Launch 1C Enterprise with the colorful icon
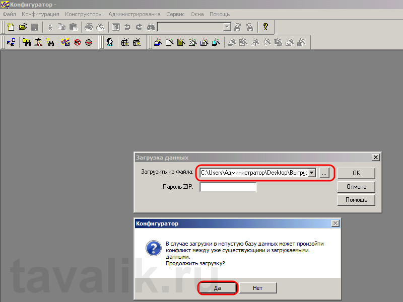This screenshot has height=302, width=403. tap(65, 42)
